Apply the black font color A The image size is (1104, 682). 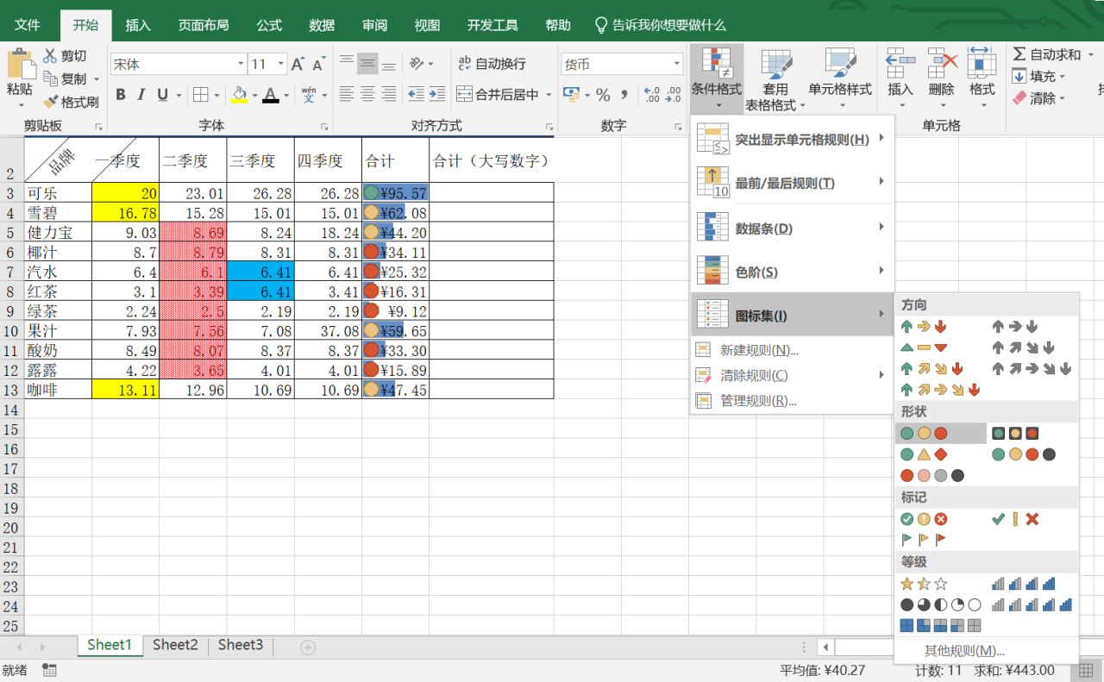coord(272,95)
